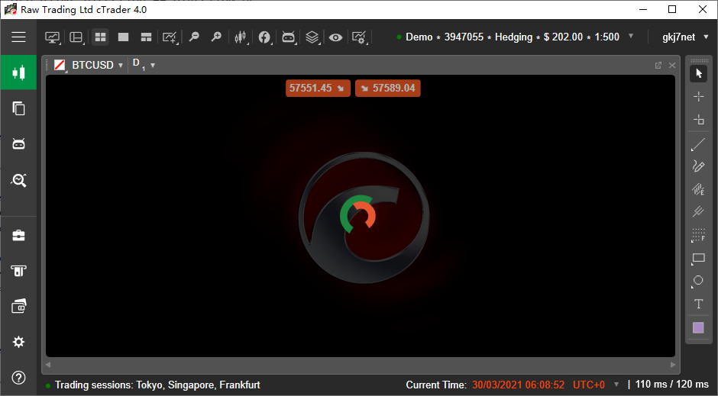
Task: Pick the text annotation tool
Action: point(698,304)
